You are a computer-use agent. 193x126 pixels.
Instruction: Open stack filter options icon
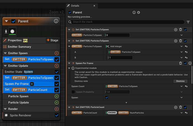click(188, 22)
